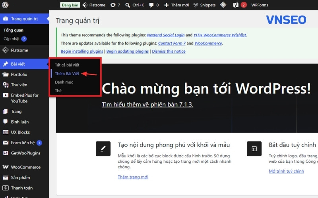Click the diamond icon after Snippets
The width and height of the screenshot is (318, 198).
point(223,5)
